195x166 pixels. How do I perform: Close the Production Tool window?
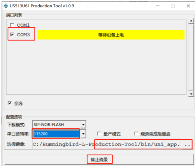tap(188, 6)
